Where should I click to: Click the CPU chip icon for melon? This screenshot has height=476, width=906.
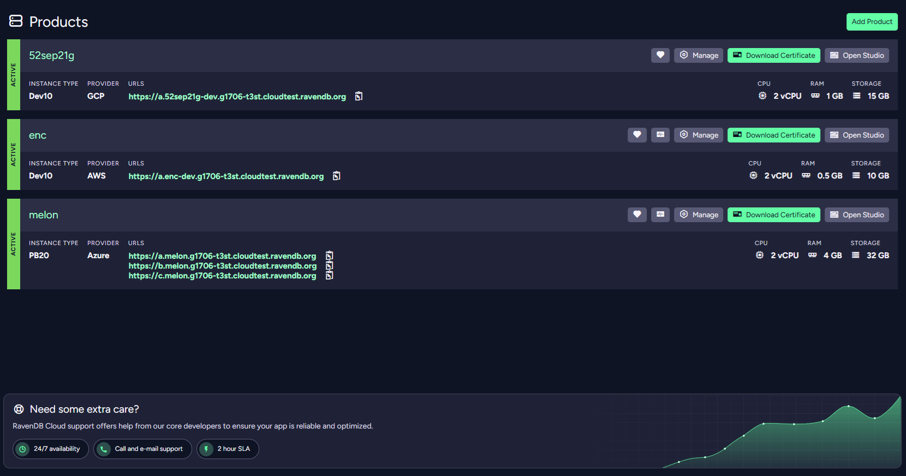click(x=760, y=255)
